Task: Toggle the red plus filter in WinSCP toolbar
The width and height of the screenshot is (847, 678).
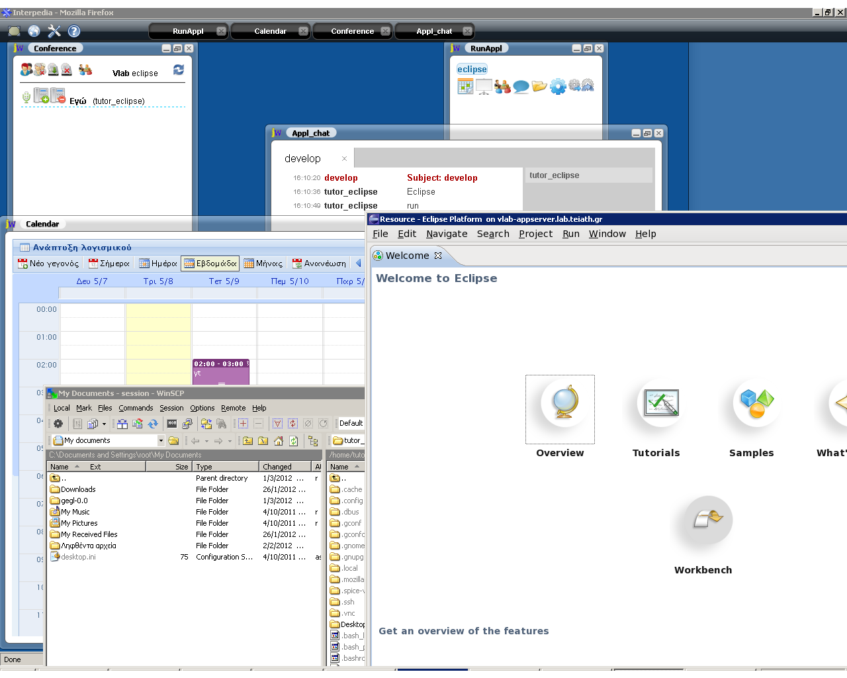Action: 244,424
